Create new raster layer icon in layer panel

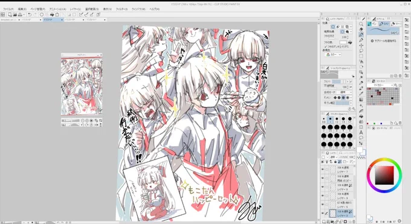pos(324,222)
